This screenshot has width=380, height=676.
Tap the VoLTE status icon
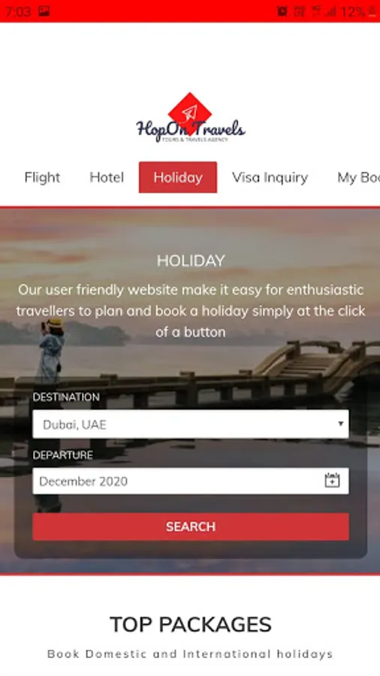pyautogui.click(x=300, y=11)
